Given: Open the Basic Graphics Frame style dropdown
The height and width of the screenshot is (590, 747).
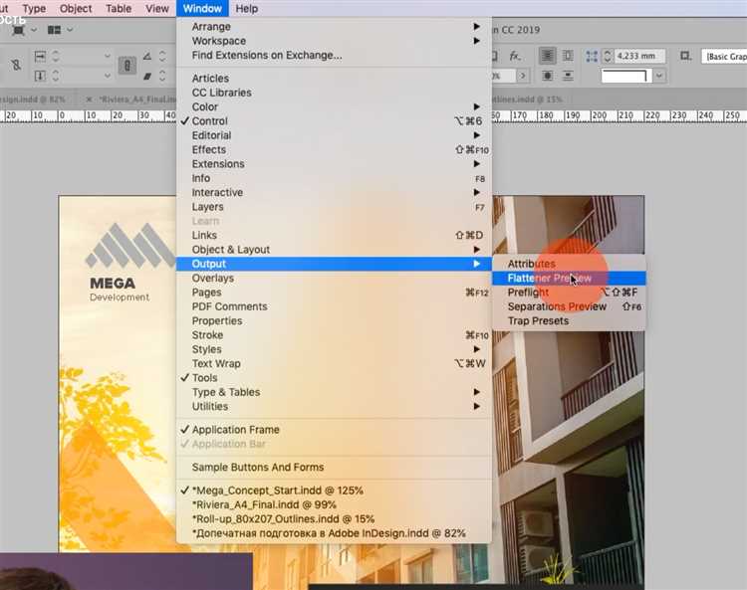Looking at the screenshot, I should pos(723,57).
